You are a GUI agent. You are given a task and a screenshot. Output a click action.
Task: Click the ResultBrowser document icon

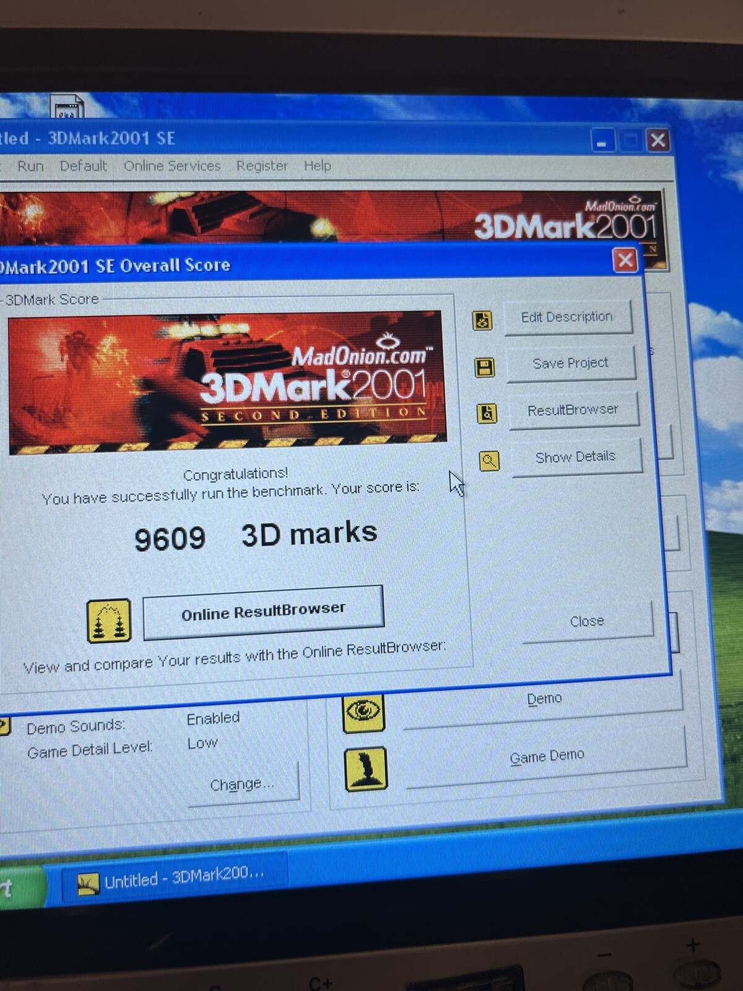pos(487,413)
